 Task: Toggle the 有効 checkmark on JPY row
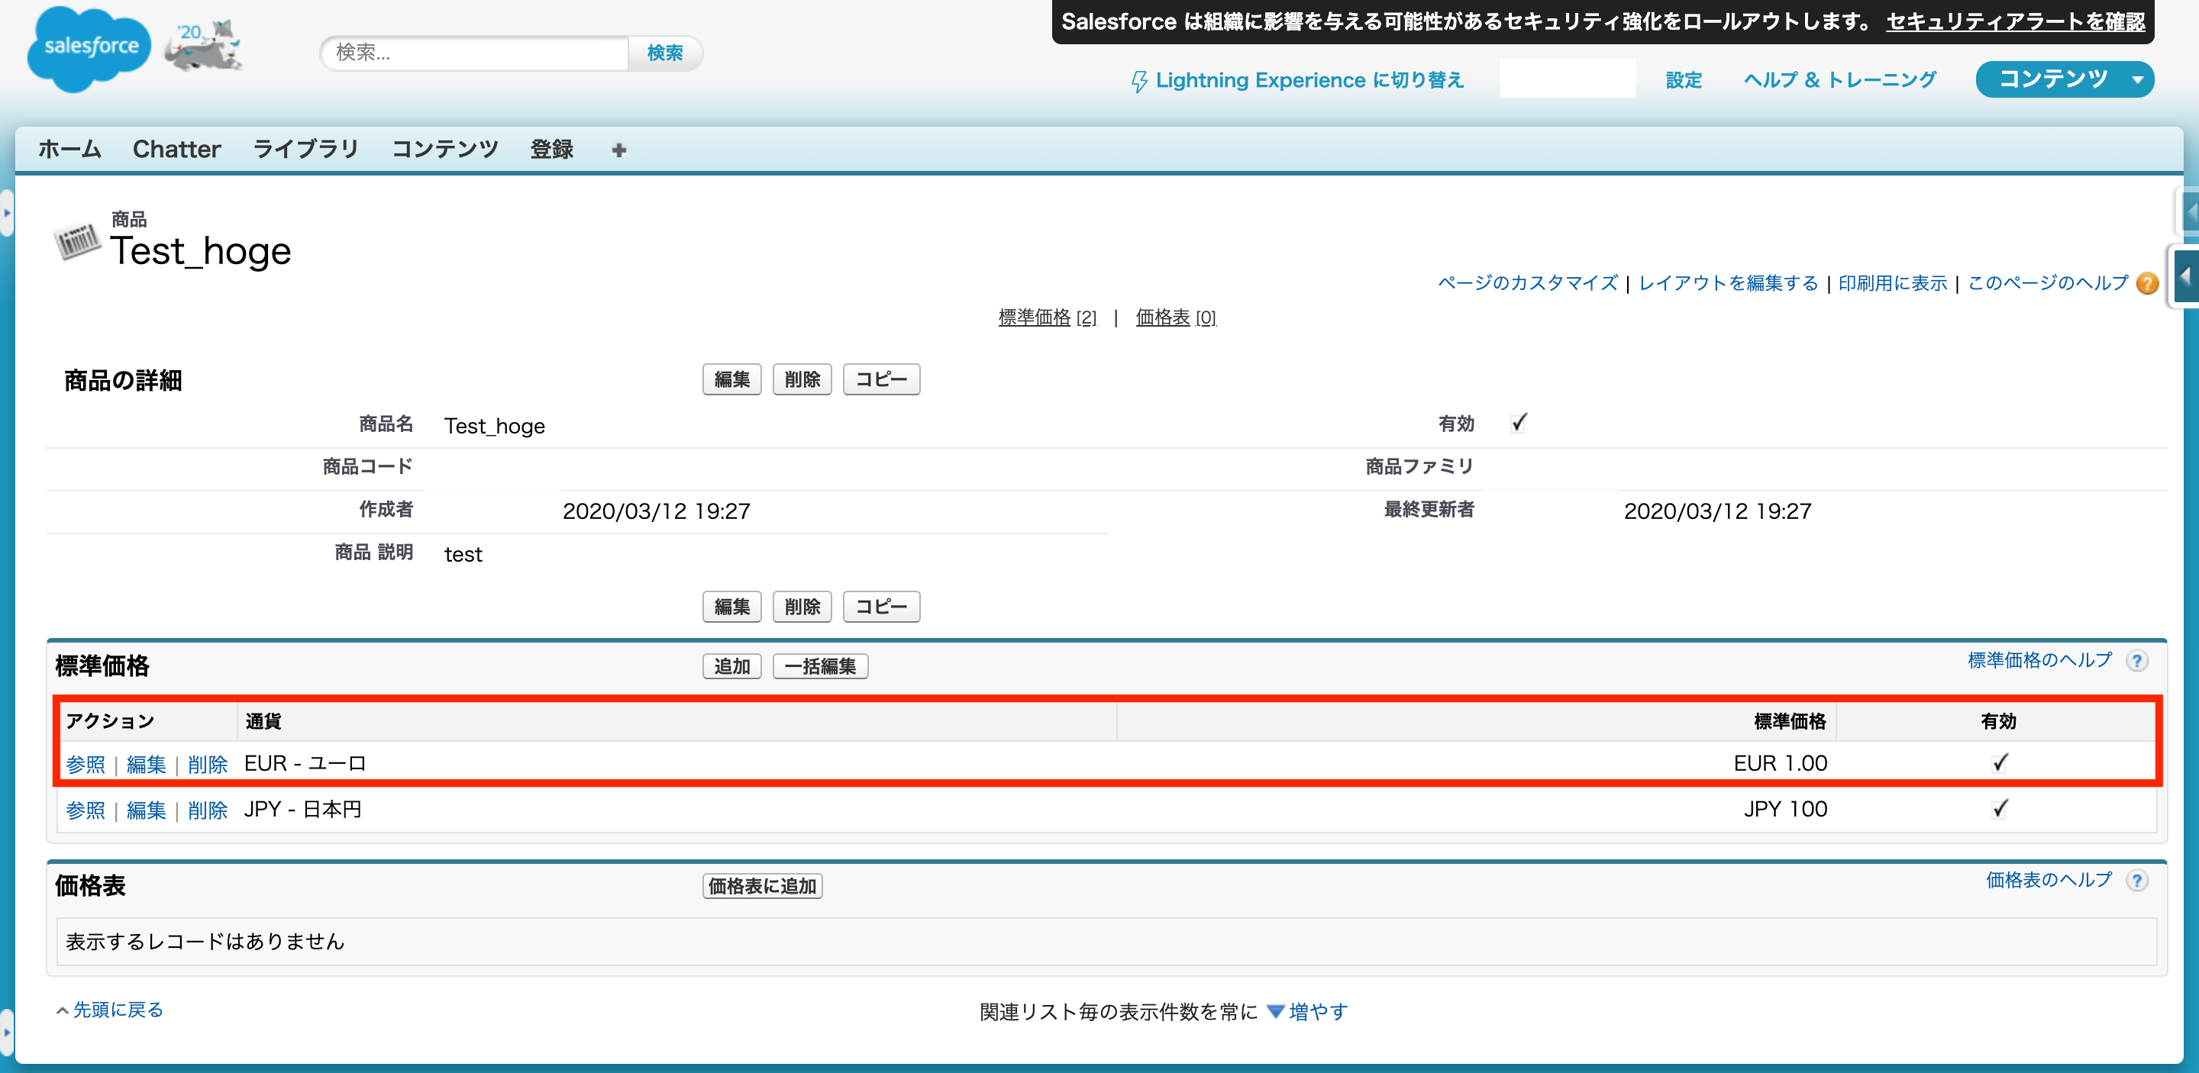click(1999, 809)
